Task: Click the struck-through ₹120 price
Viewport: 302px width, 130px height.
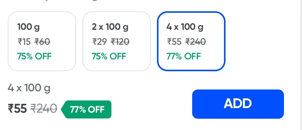Action: tap(120, 42)
